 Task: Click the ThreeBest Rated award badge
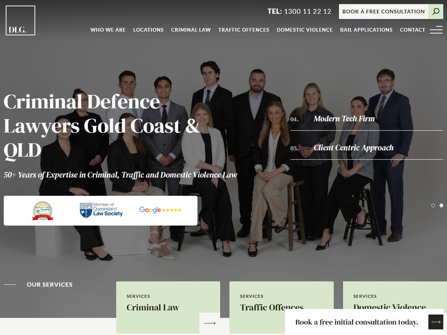[42, 211]
